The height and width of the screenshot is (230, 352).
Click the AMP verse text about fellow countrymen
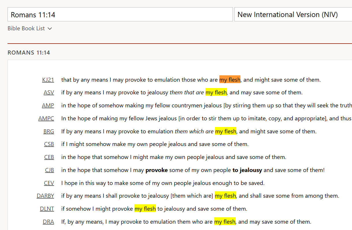(x=207, y=105)
